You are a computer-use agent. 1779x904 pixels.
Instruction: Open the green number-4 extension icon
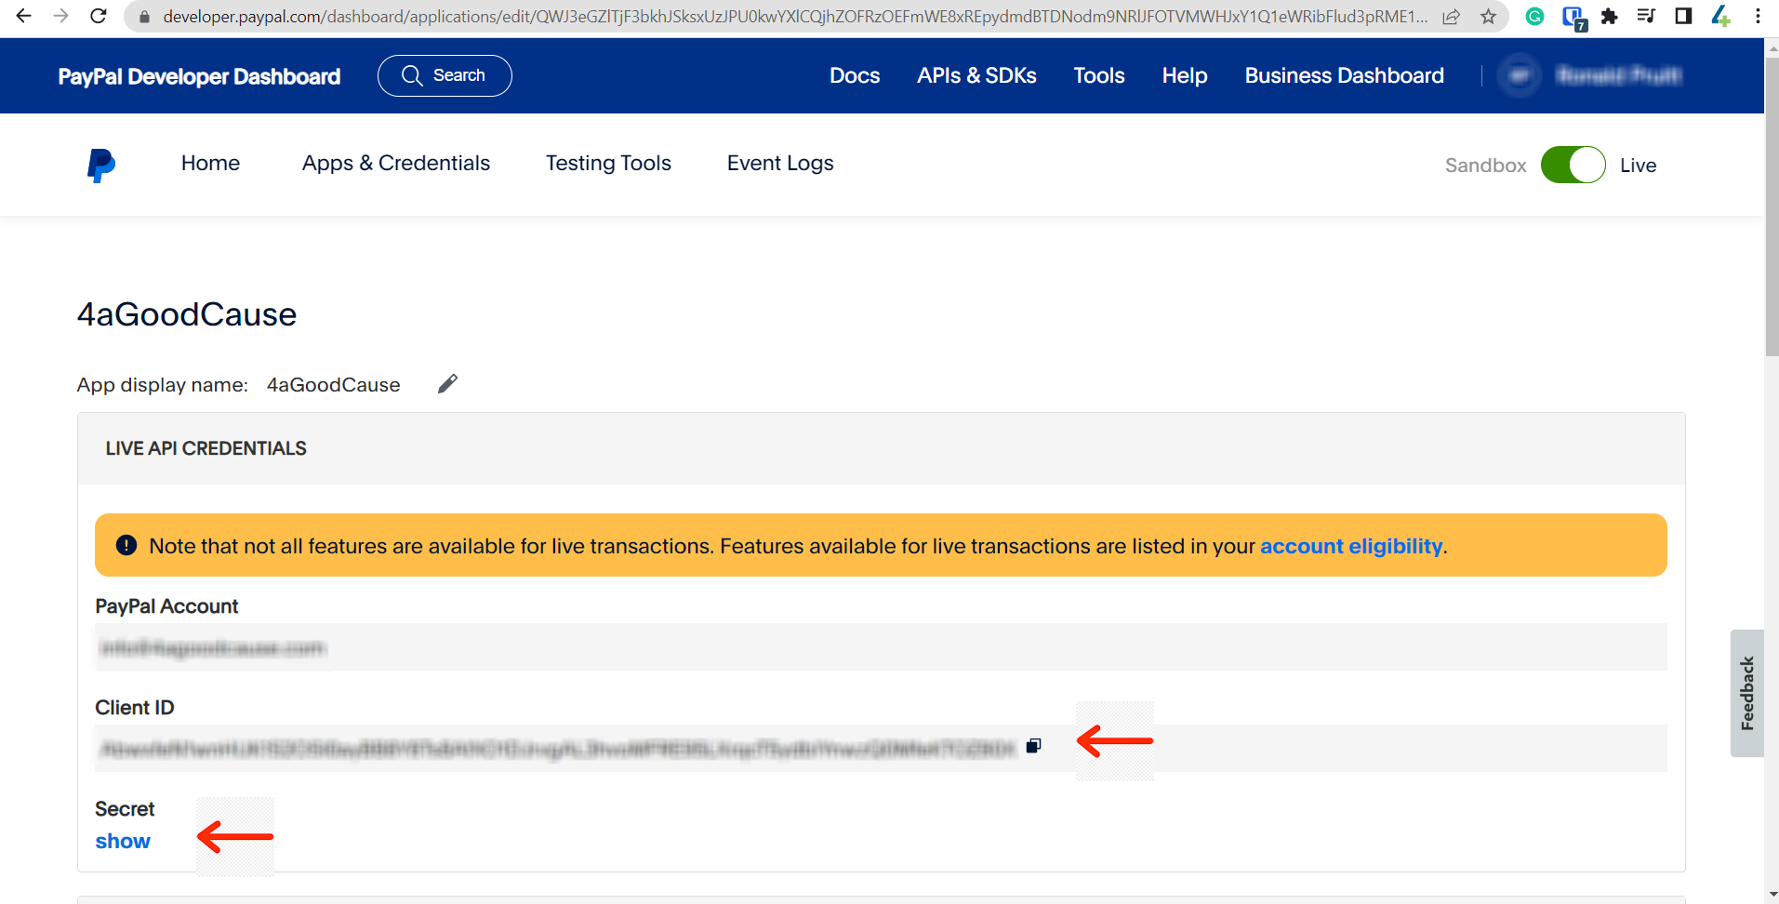pyautogui.click(x=1720, y=16)
